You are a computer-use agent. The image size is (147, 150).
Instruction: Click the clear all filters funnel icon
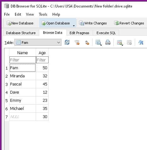click(x=77, y=43)
